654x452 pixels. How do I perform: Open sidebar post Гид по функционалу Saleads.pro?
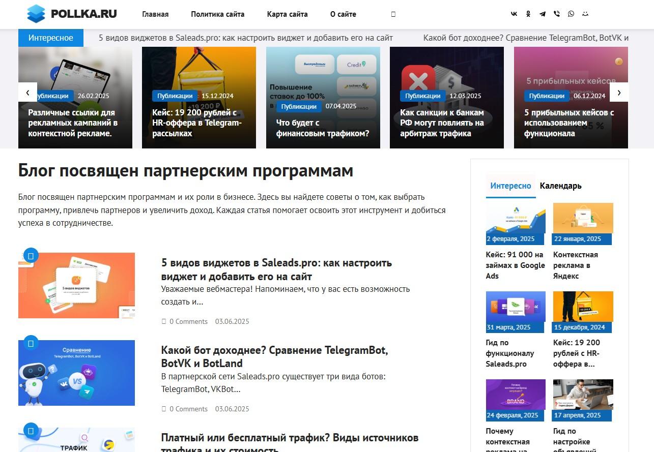pos(510,353)
